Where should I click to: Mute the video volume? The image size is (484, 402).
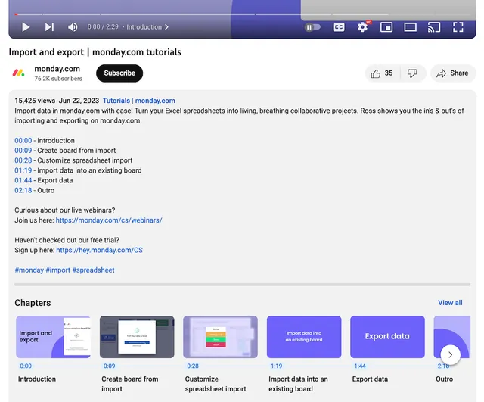(x=73, y=27)
